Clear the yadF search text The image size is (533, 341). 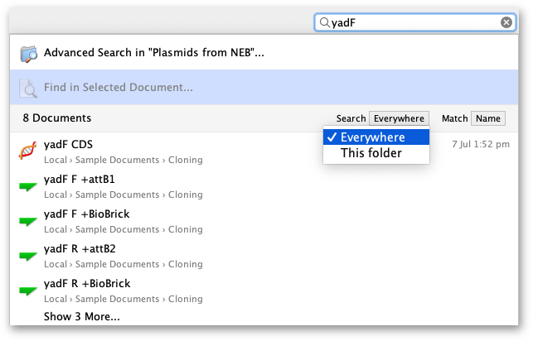tap(506, 22)
